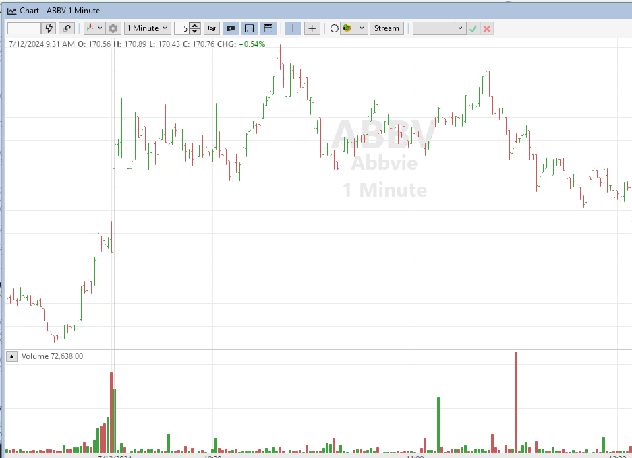The width and height of the screenshot is (632, 458).
Task: Toggle the top header pane button
Action: click(x=268, y=28)
